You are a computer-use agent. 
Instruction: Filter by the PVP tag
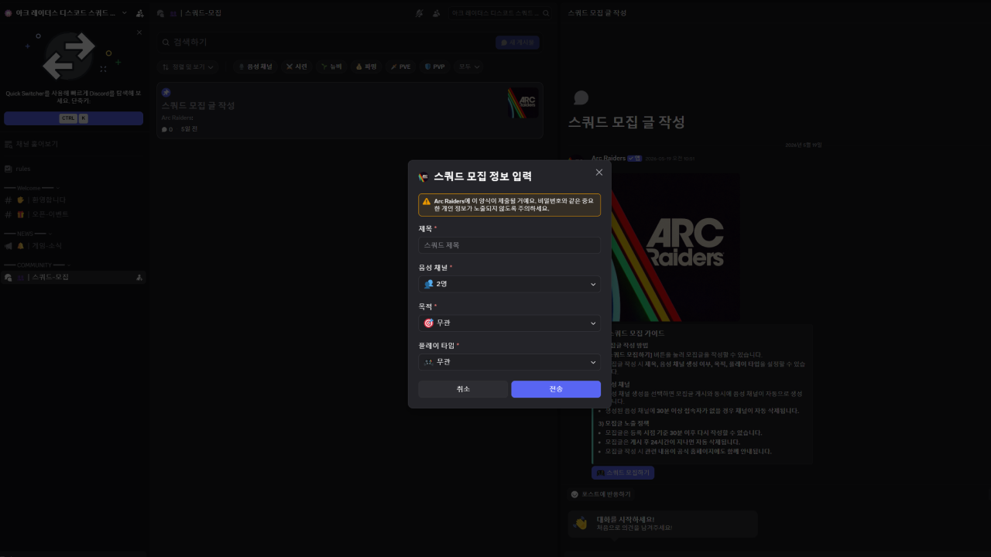pos(435,67)
